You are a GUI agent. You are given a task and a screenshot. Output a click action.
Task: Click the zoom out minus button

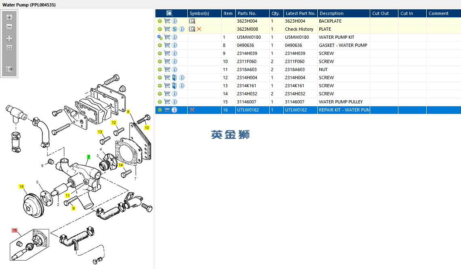click(9, 27)
